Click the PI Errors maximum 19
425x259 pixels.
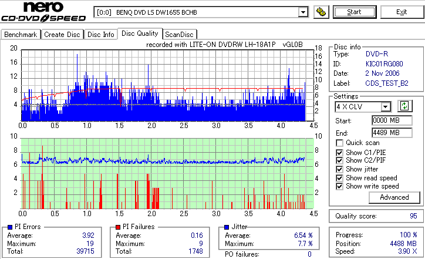click(x=90, y=244)
